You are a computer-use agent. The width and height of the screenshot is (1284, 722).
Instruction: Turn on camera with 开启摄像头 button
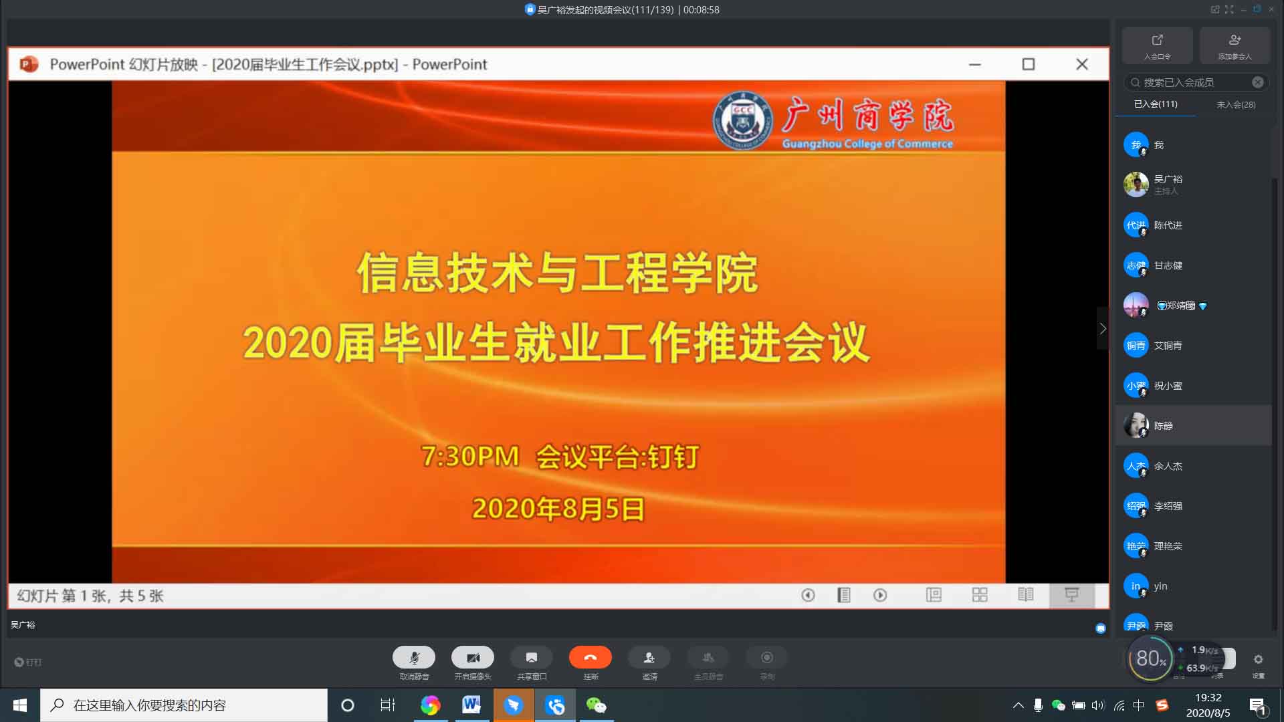click(472, 658)
